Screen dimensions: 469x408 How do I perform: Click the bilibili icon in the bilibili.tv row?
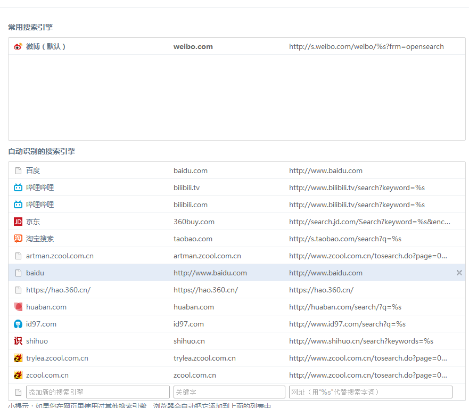point(18,187)
